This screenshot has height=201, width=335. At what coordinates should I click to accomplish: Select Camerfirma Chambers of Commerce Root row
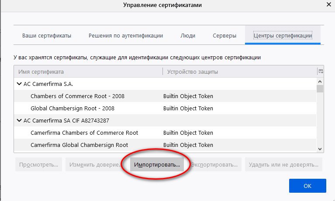click(84, 133)
